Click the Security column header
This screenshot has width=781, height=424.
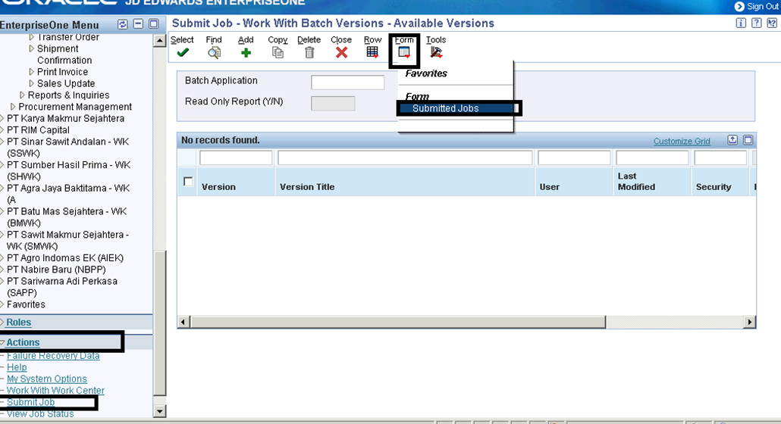pyautogui.click(x=714, y=187)
